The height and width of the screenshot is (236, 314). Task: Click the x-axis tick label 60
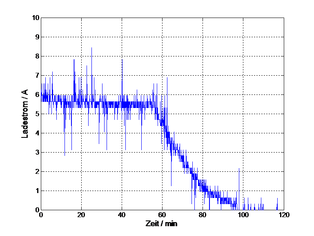coord(162,215)
